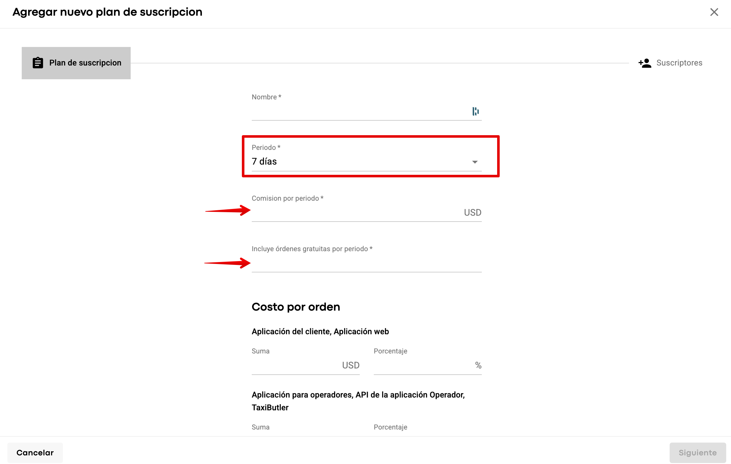Click the clipboard icon in Plan de suscripcion

coord(38,63)
